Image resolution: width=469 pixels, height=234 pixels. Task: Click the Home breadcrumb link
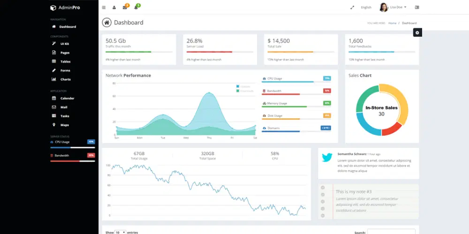(392, 23)
